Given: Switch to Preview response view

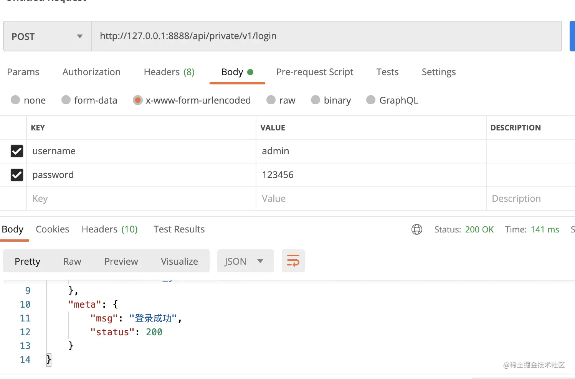Looking at the screenshot, I should [121, 261].
